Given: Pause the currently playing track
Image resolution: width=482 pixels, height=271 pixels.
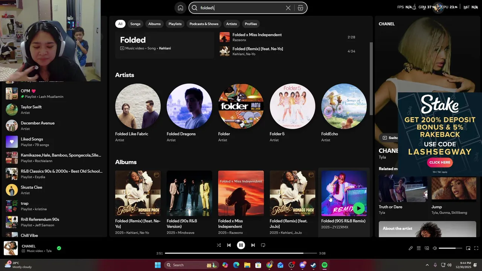Looking at the screenshot, I should [x=241, y=245].
